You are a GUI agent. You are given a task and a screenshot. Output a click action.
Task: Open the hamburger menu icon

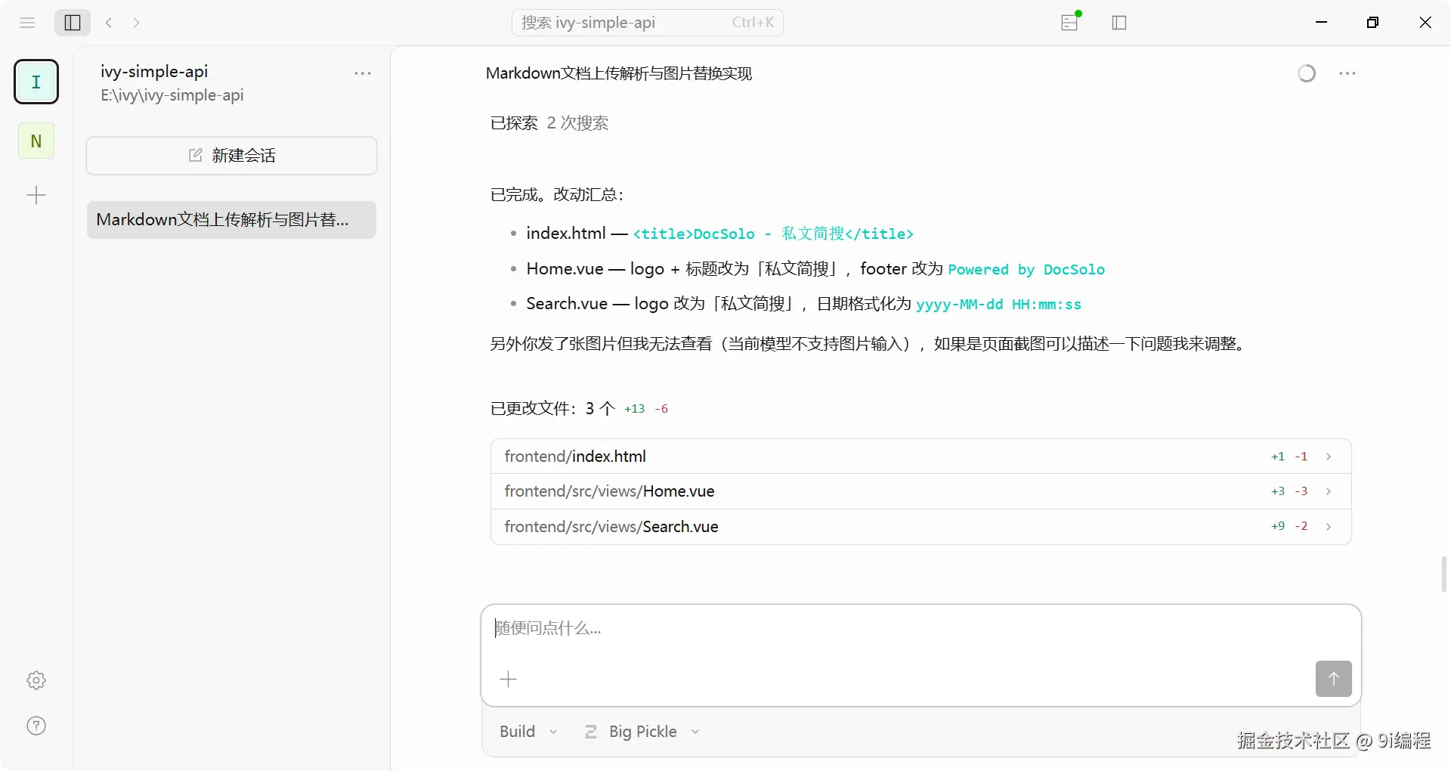coord(27,23)
